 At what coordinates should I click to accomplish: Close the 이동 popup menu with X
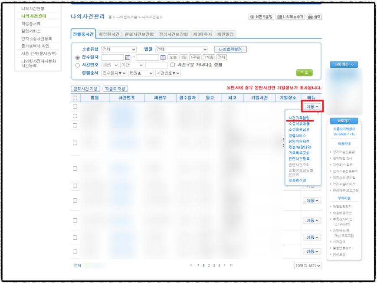(318, 113)
